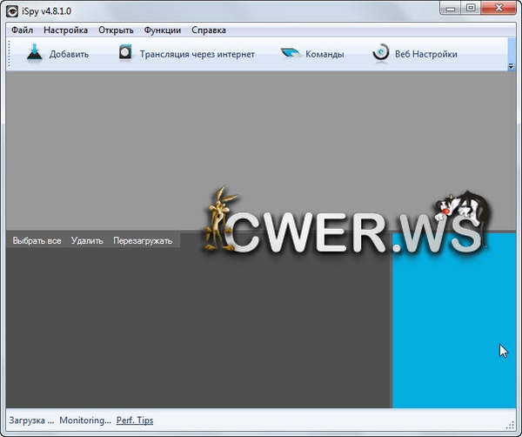Click the iSpy application icon in title bar
This screenshot has width=522, height=437.
14,10
